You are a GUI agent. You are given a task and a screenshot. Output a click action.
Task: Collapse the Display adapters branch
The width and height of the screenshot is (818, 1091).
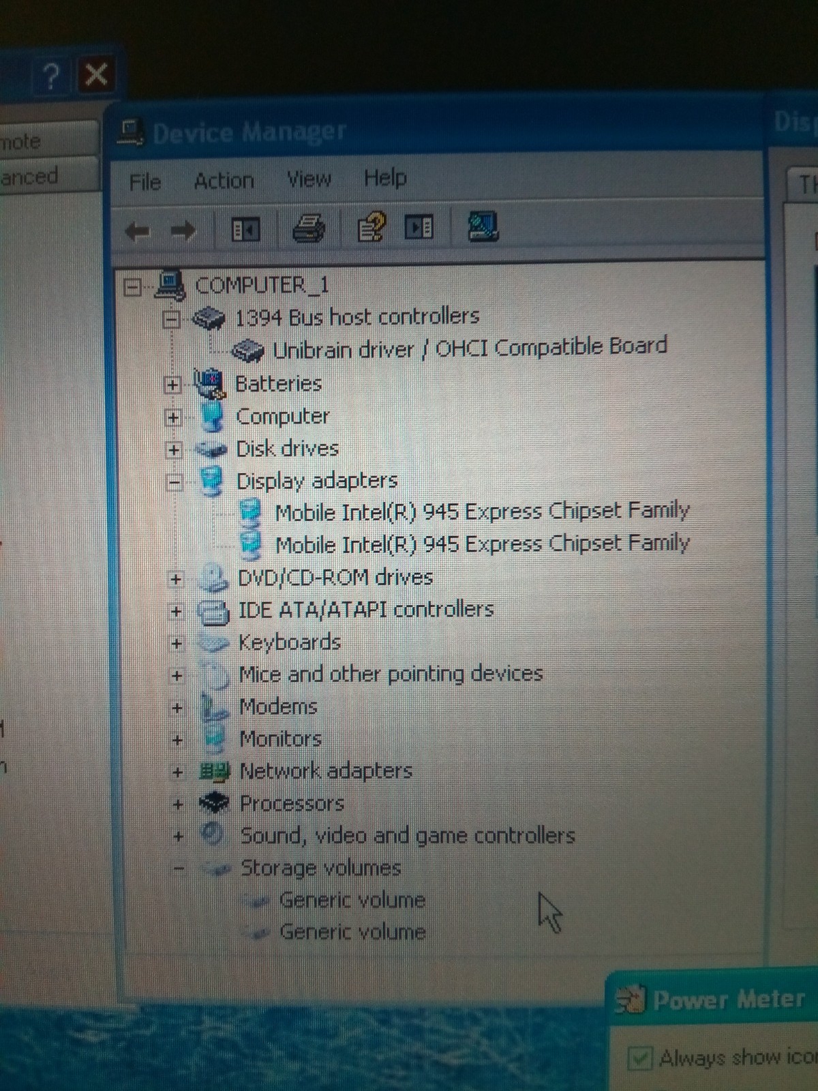tap(174, 483)
